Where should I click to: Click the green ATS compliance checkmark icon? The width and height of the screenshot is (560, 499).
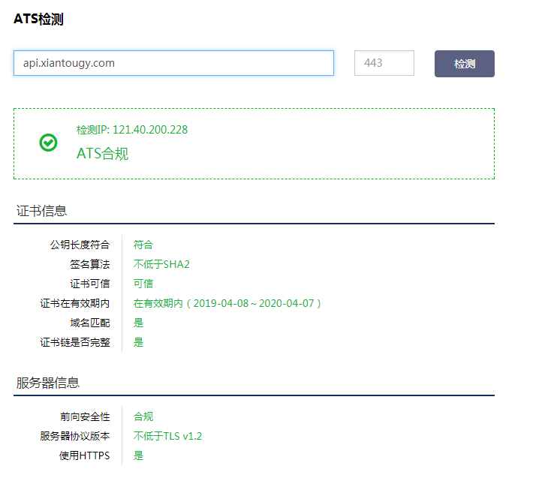tap(48, 143)
